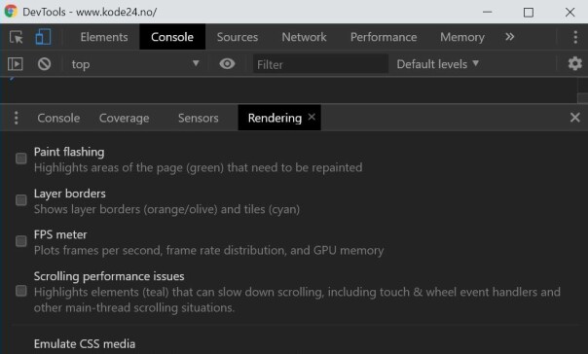This screenshot has width=588, height=354.
Task: Open the top JavaScript context dropdown
Action: (x=135, y=64)
